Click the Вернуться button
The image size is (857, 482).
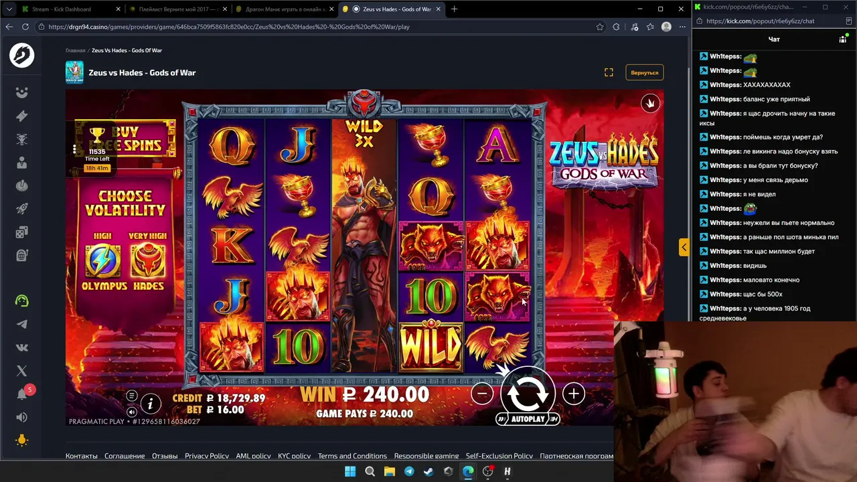point(644,72)
